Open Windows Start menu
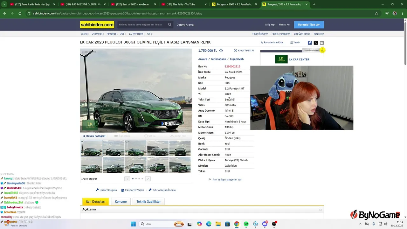The width and height of the screenshot is (407, 229). click(x=133, y=224)
